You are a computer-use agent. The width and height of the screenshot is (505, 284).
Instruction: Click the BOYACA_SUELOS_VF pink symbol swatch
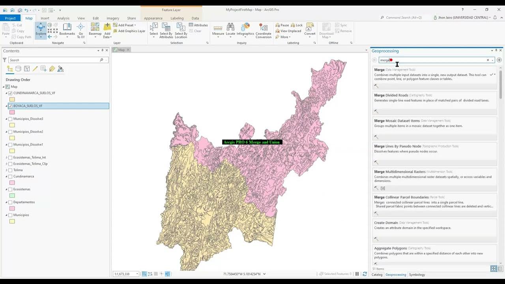point(12,112)
